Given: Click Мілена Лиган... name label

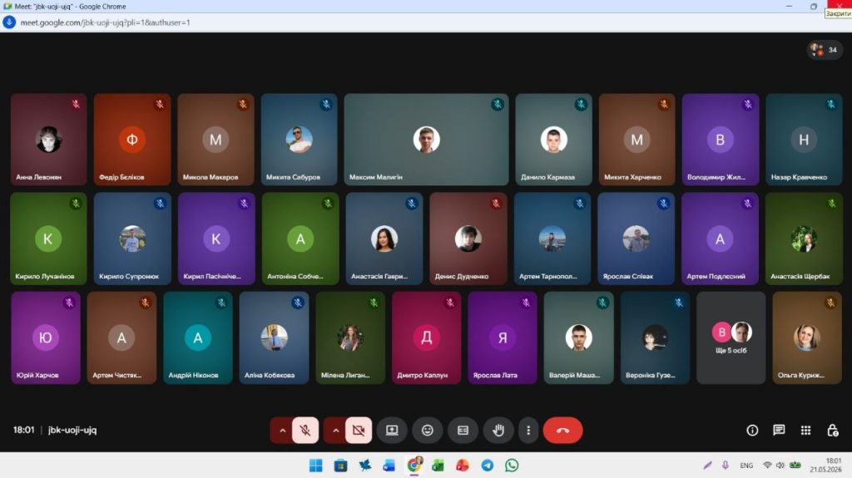Looking at the screenshot, I should click(345, 376).
